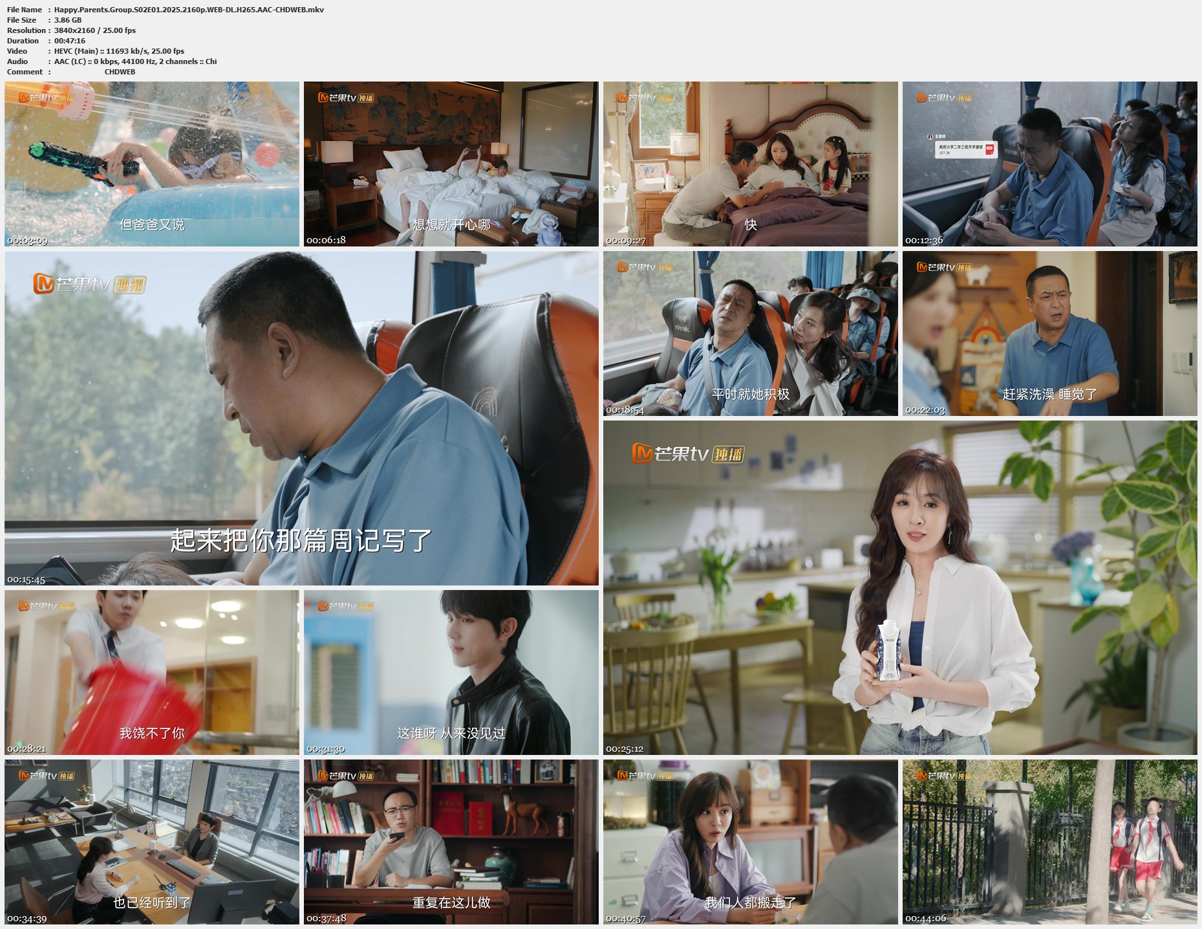This screenshot has width=1202, height=929.
Task: Click the Mango TV logo in the hotel room frame
Action: [346, 98]
